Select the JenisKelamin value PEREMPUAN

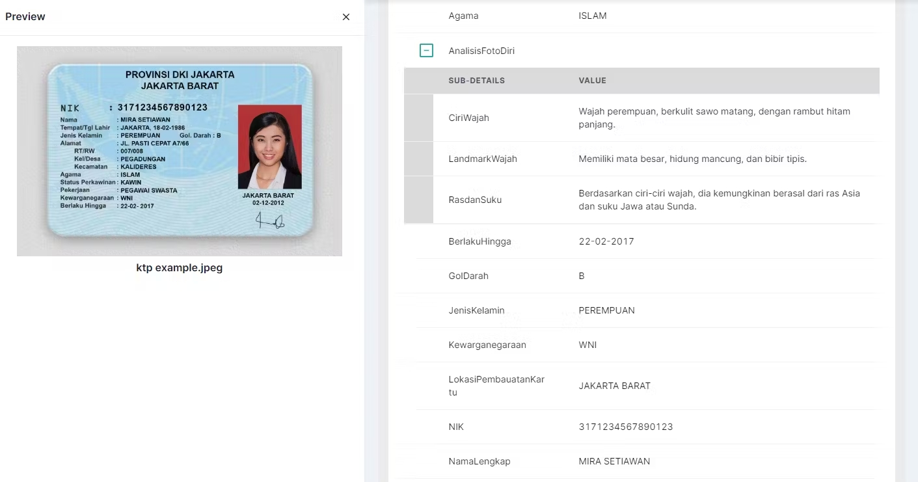tap(606, 310)
